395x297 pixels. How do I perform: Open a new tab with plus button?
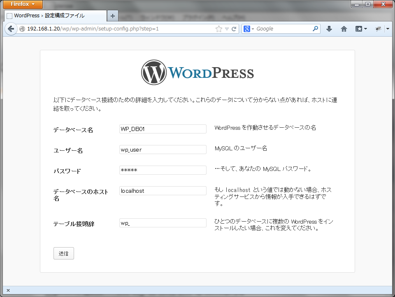113,16
